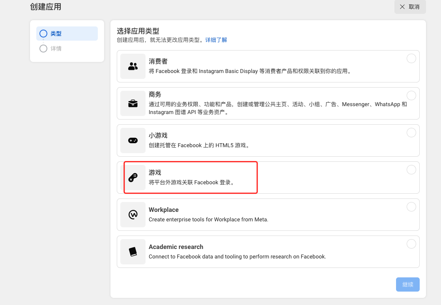Click the 消费者 title text
The height and width of the screenshot is (305, 441).
coord(158,61)
